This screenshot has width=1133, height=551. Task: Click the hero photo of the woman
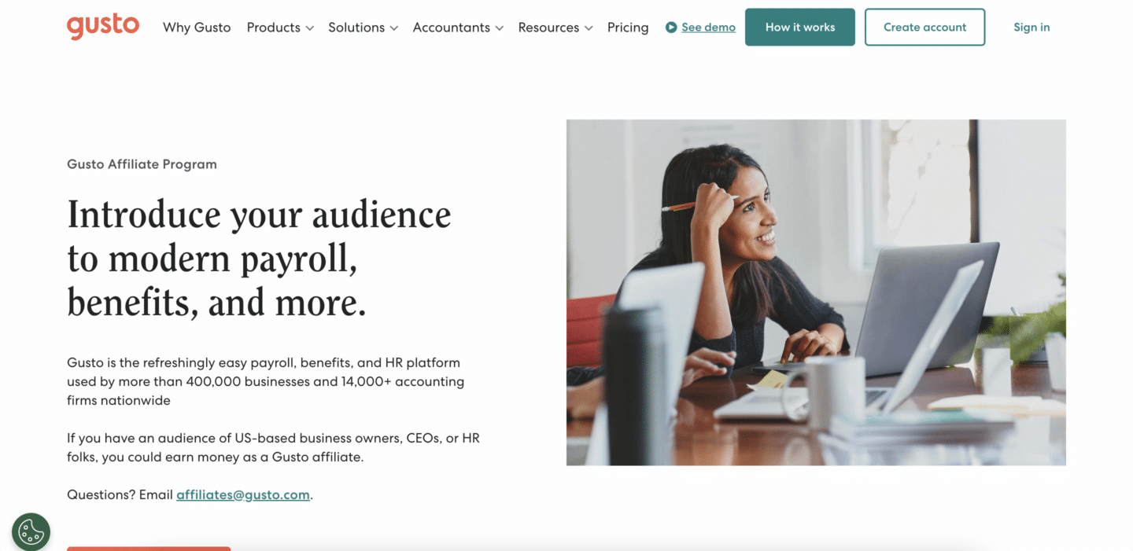816,292
